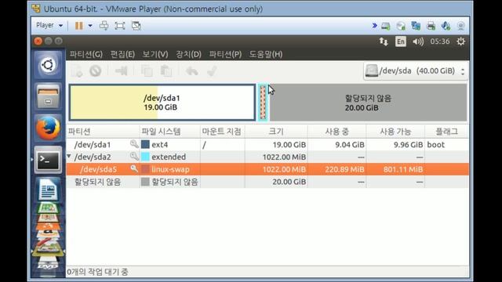Click the key icon beside /dev/sda5

[134, 169]
